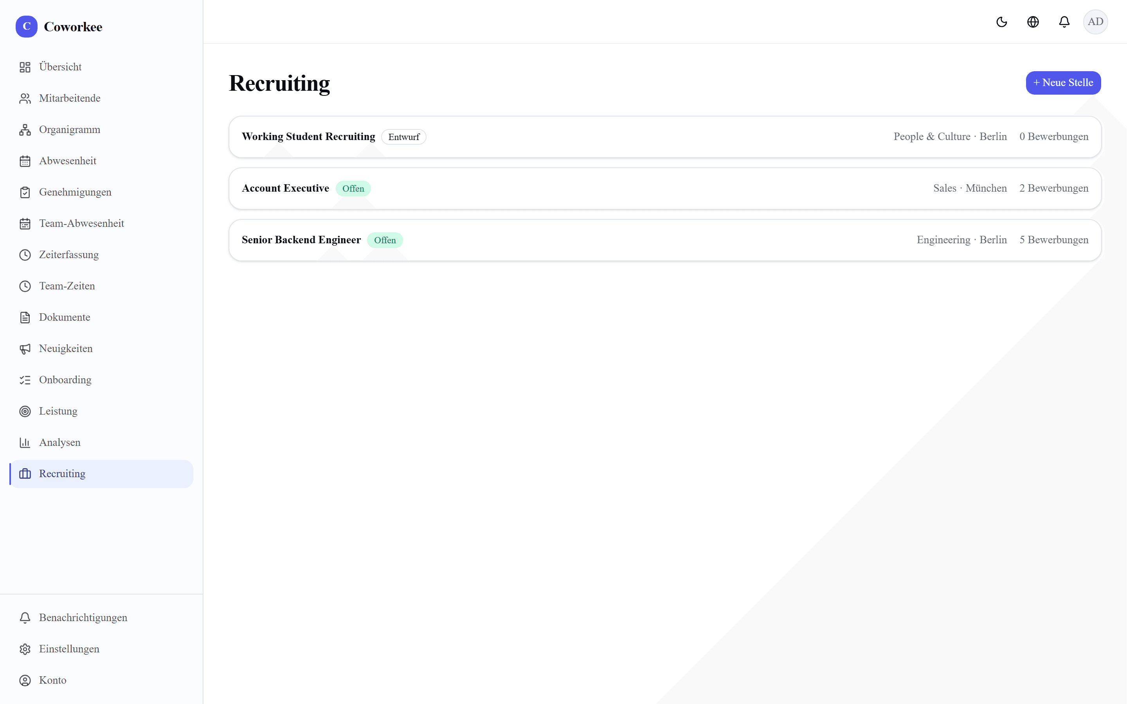This screenshot has height=704, width=1127.
Task: Click 'People & Culture · Berlin' text
Action: pos(950,137)
